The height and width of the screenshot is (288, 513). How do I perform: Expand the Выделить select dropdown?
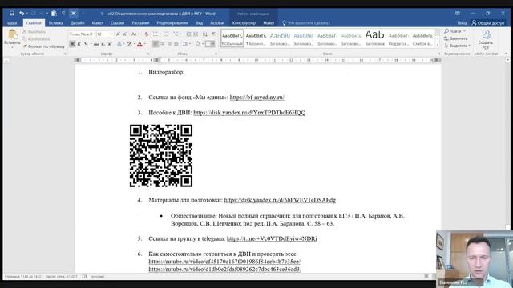469,46
